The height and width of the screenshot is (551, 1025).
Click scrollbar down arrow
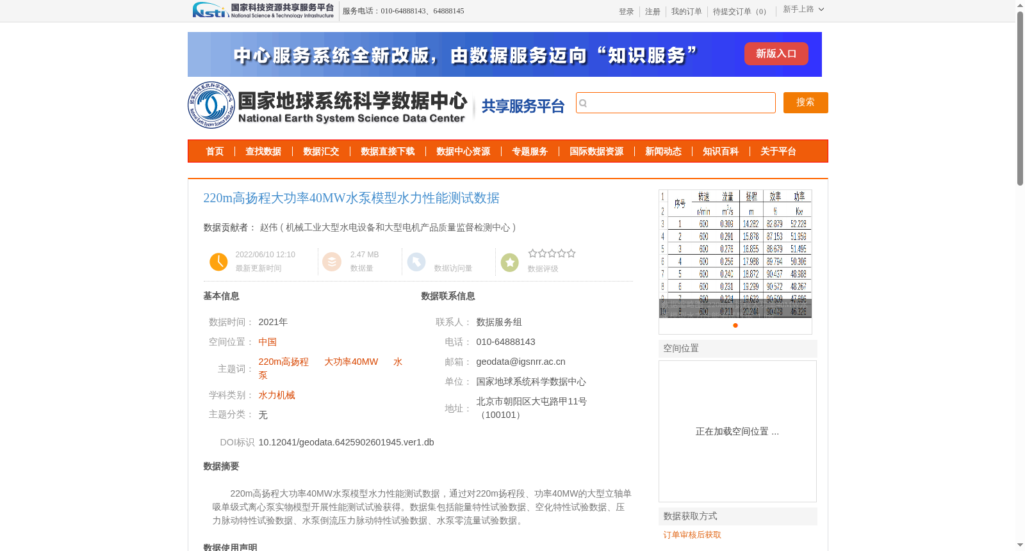click(x=1020, y=546)
